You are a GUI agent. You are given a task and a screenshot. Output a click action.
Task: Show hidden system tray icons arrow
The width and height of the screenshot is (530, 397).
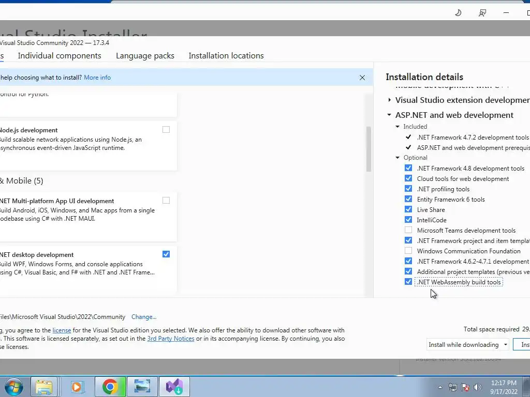440,387
